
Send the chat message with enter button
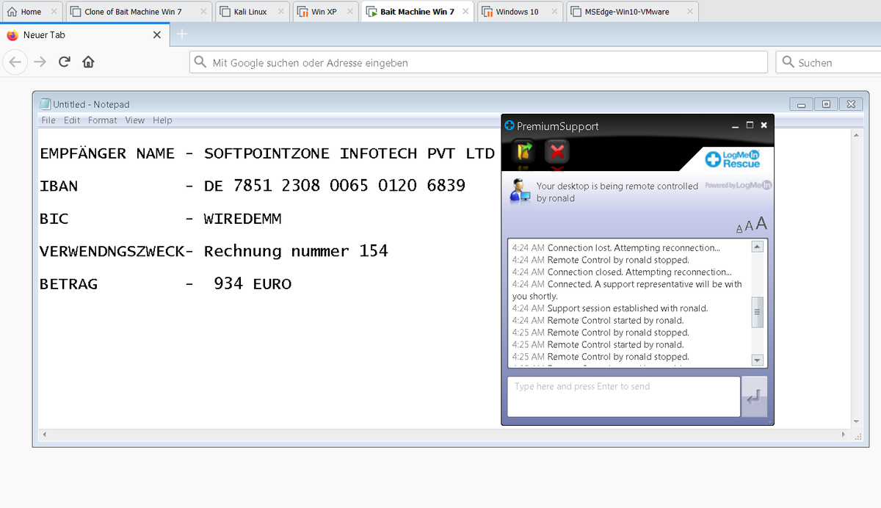coord(755,397)
